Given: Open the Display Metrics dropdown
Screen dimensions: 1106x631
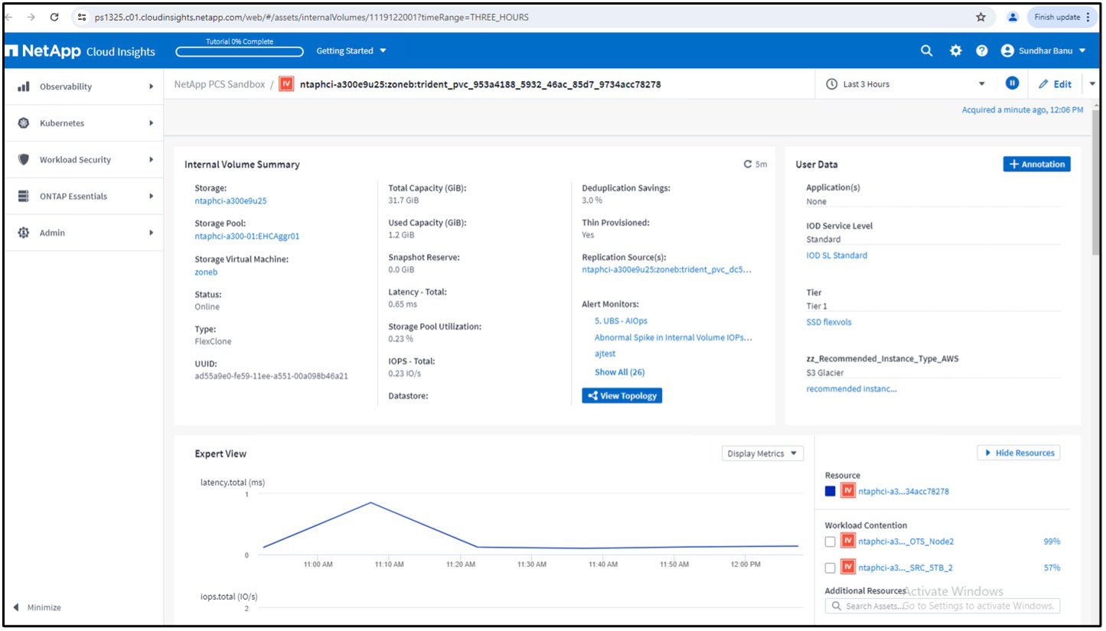Looking at the screenshot, I should tap(762, 454).
